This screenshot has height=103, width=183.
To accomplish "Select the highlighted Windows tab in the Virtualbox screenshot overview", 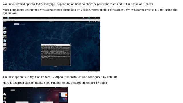I will click(x=16, y=24).
